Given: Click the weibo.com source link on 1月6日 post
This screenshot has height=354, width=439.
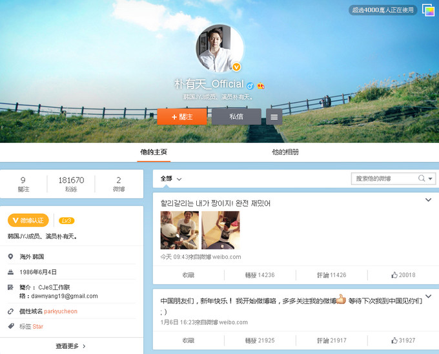Looking at the screenshot, I should pyautogui.click(x=234, y=322).
